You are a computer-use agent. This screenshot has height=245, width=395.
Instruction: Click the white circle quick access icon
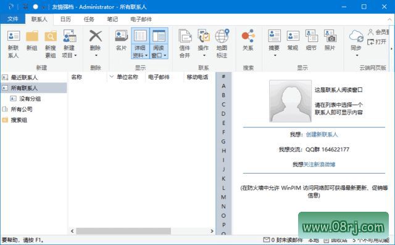[35, 7]
